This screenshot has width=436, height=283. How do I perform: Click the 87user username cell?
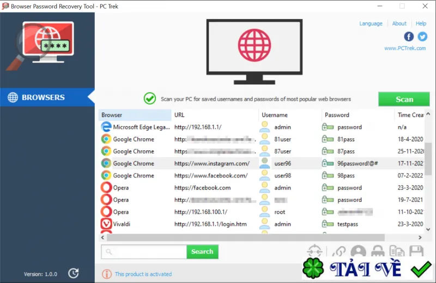pos(282,151)
